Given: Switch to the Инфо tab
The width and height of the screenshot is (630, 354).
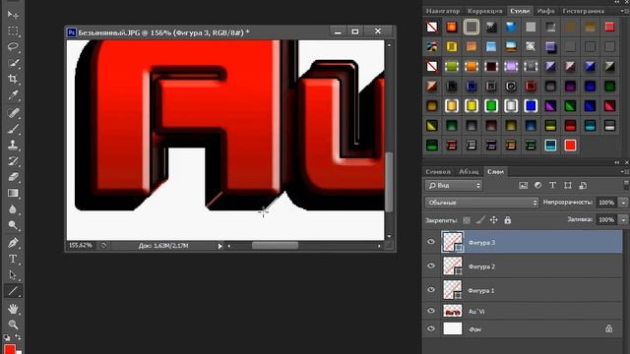Looking at the screenshot, I should (x=545, y=11).
